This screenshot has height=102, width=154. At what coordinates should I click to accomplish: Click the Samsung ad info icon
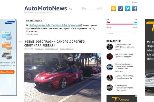(x=16, y=20)
